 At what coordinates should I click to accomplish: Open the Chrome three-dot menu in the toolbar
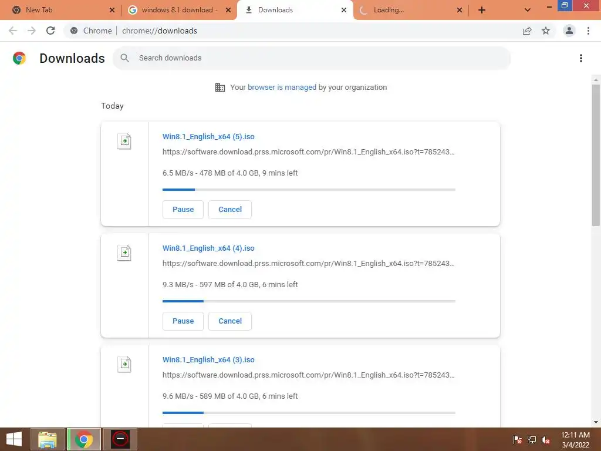[588, 31]
